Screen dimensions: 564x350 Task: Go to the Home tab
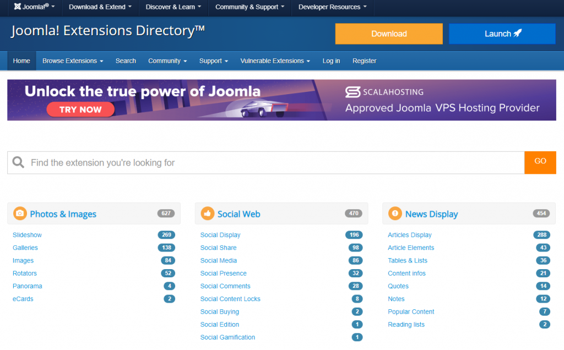coord(21,61)
